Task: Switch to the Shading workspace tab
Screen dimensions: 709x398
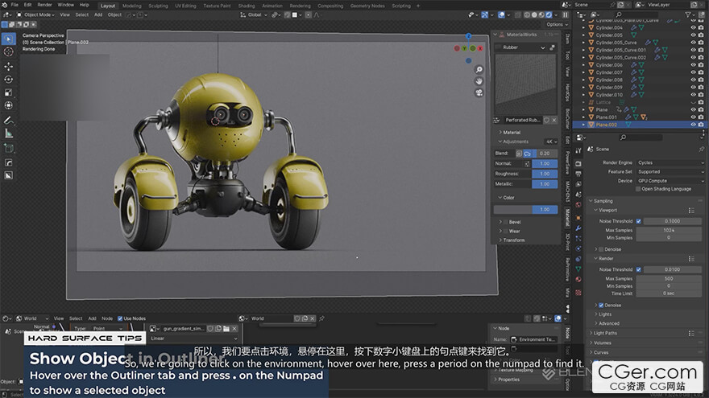Action: (x=246, y=6)
